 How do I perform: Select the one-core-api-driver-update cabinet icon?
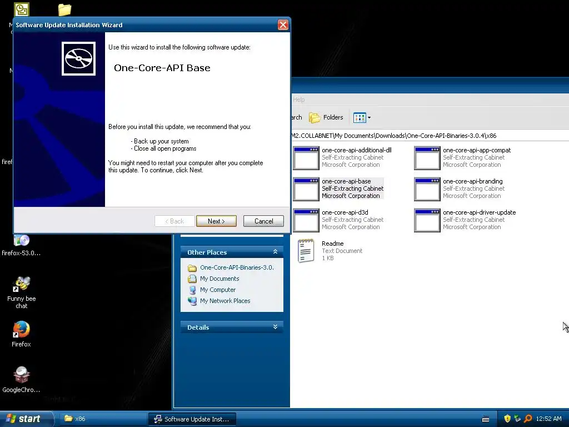[427, 220]
